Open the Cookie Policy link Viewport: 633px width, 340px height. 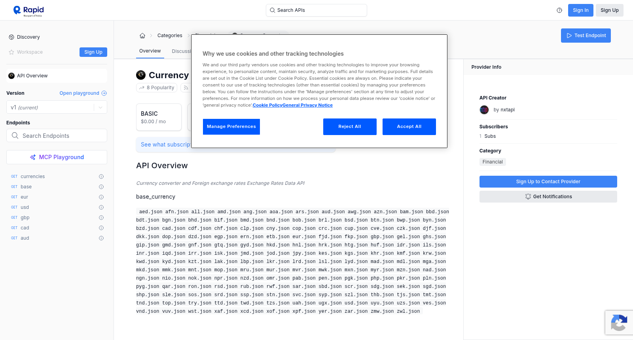267,105
